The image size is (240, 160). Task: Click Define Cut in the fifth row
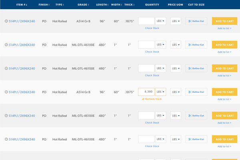pyautogui.click(x=196, y=116)
